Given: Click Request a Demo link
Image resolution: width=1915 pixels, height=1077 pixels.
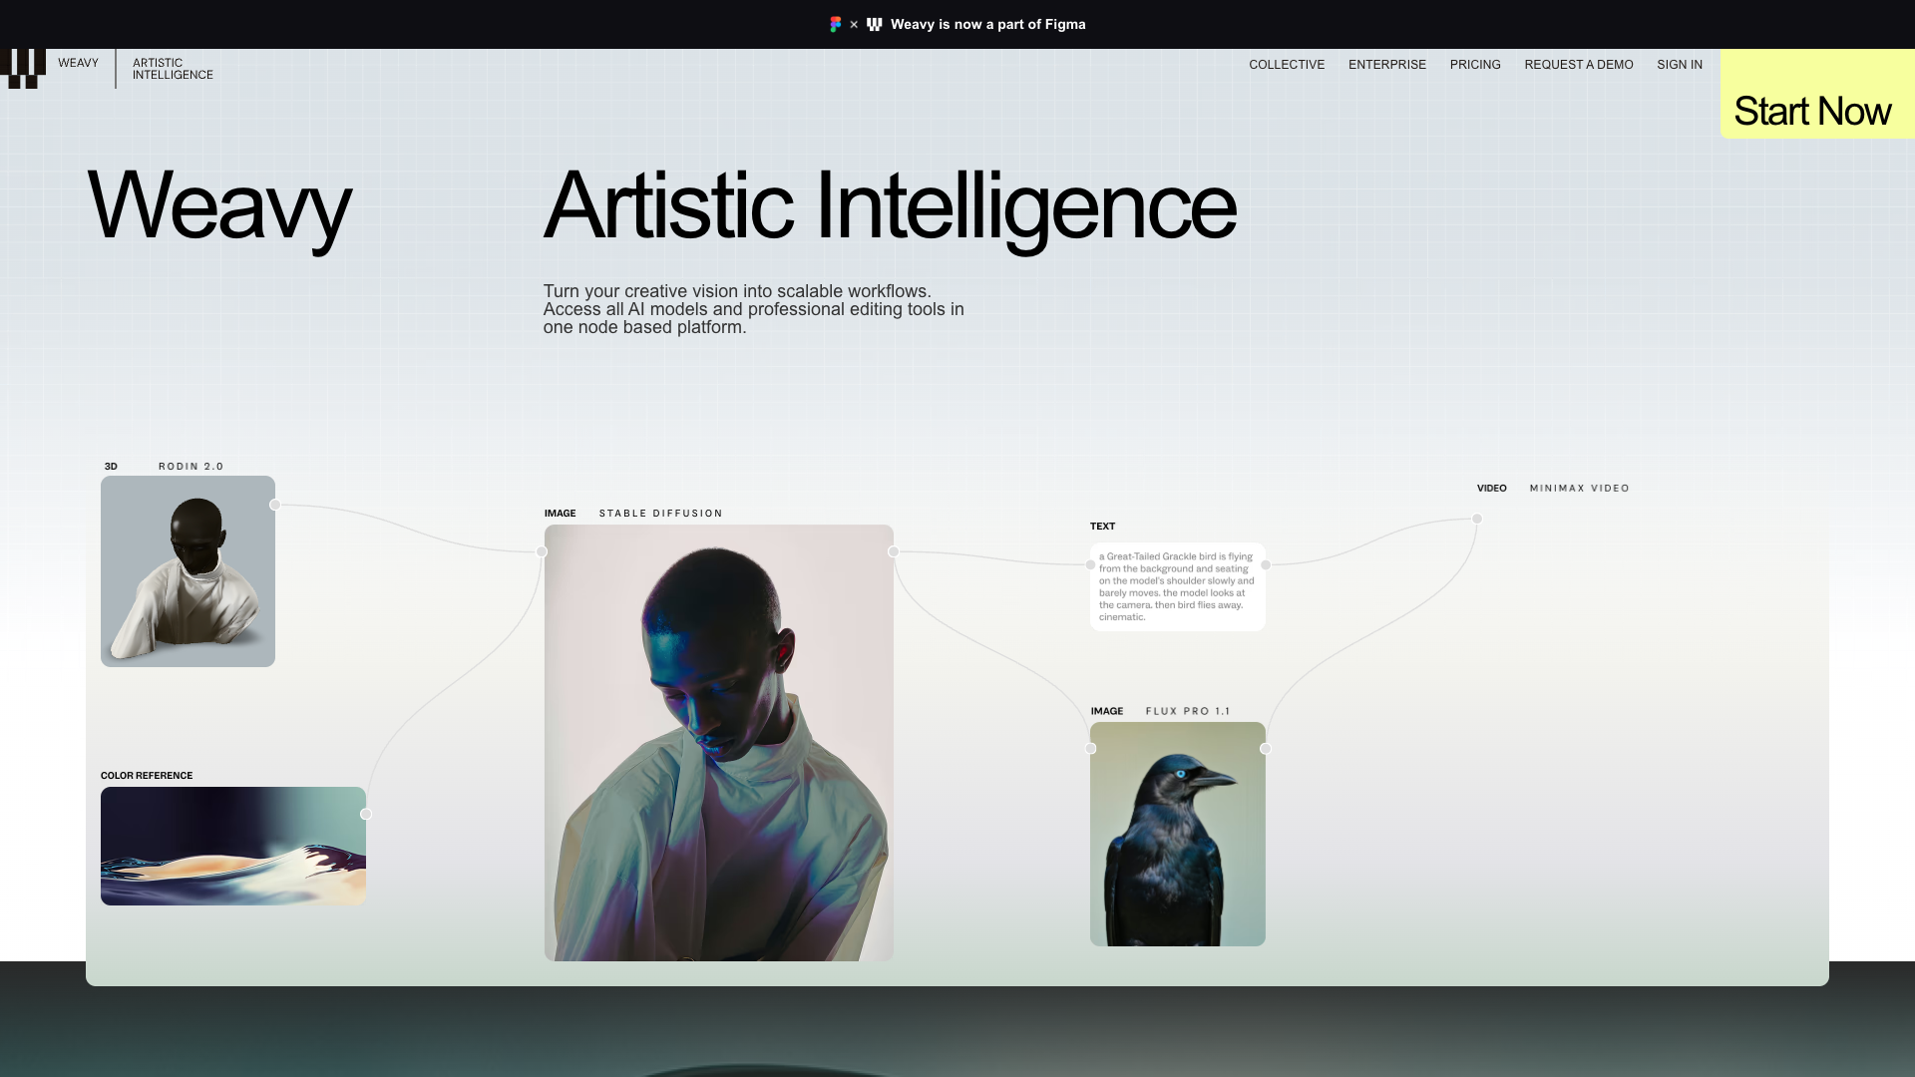Looking at the screenshot, I should pos(1579,65).
